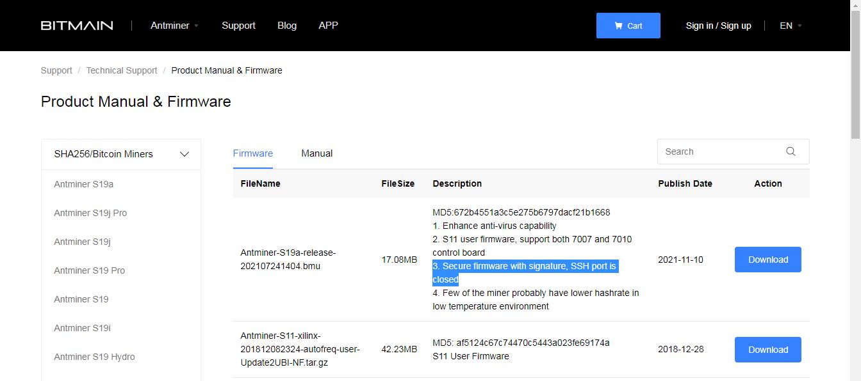861x381 pixels.
Task: Collapse the SHA256/Bitcoin Miners category
Action: (184, 154)
